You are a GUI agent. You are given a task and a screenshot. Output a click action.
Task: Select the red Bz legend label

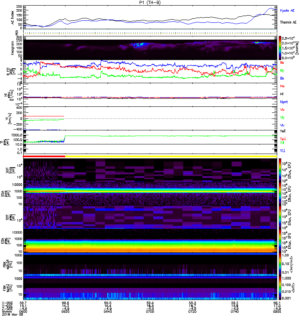[x=282, y=62]
